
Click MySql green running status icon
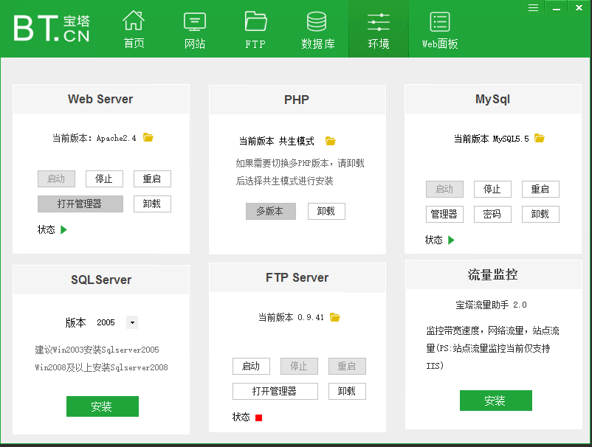point(451,240)
